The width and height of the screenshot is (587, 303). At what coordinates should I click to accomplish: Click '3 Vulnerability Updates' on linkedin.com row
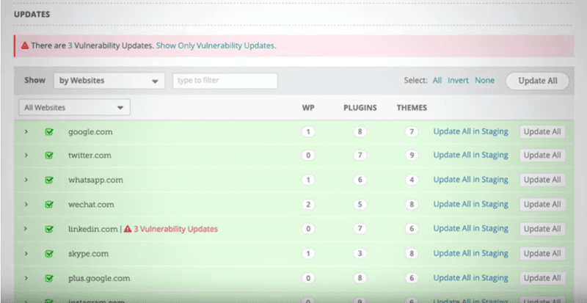pos(175,229)
